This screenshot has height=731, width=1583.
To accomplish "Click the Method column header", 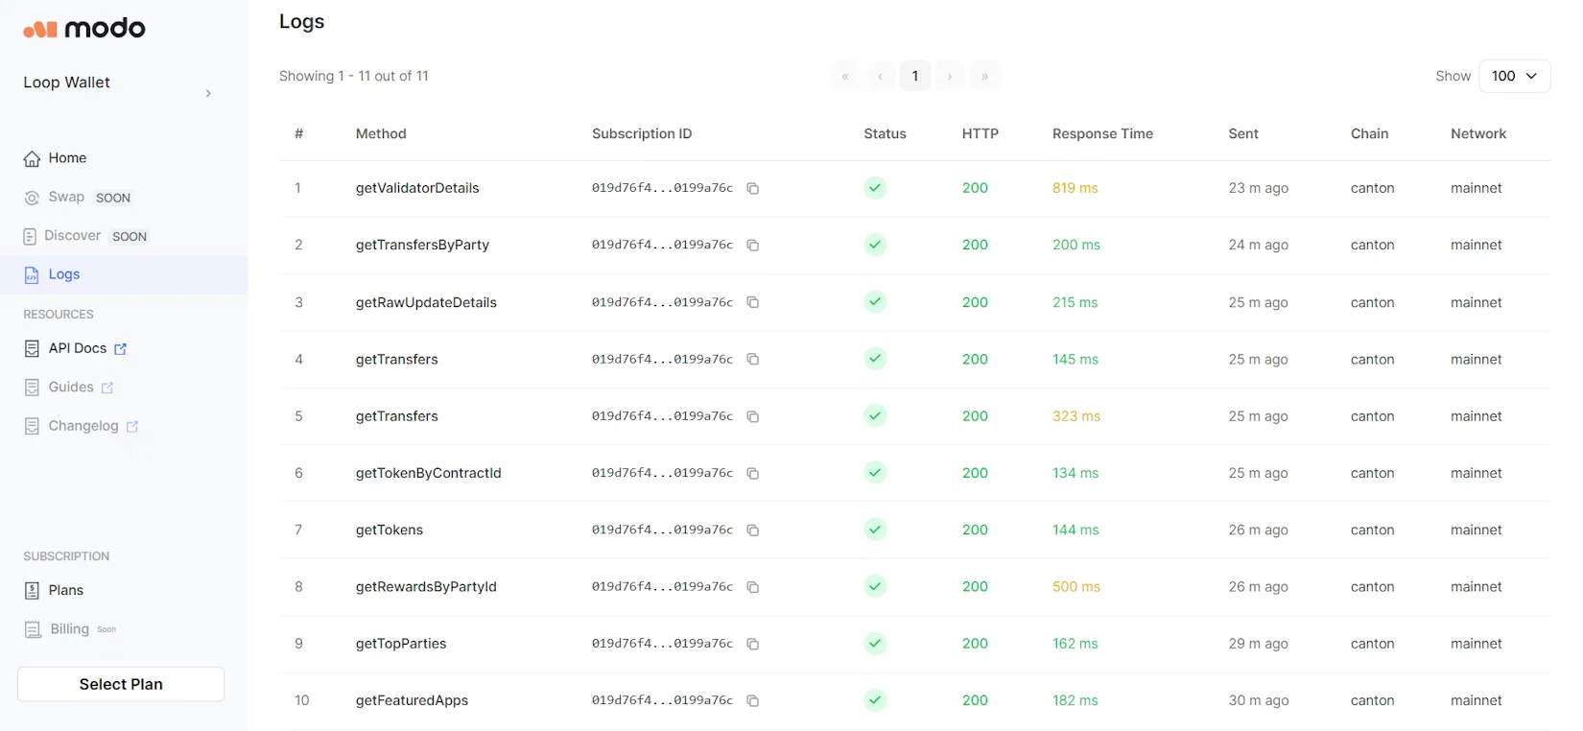I will pyautogui.click(x=381, y=133).
